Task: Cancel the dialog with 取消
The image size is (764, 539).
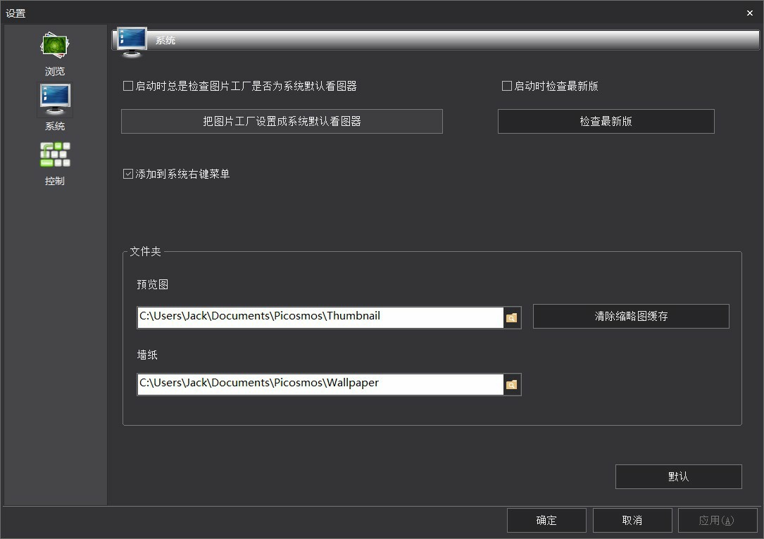Action: pos(632,521)
